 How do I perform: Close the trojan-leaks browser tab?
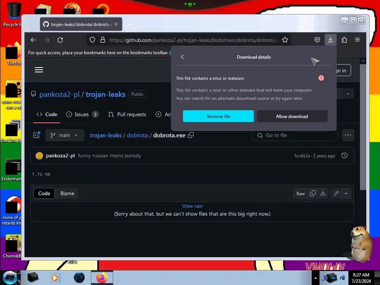[x=116, y=24]
